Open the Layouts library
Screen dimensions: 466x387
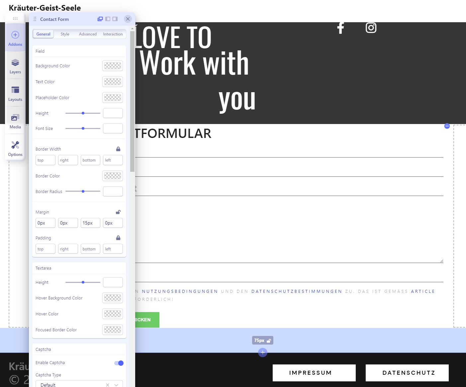pos(15,94)
